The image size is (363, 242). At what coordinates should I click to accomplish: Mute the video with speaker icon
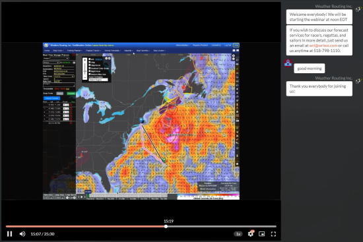tap(22, 234)
